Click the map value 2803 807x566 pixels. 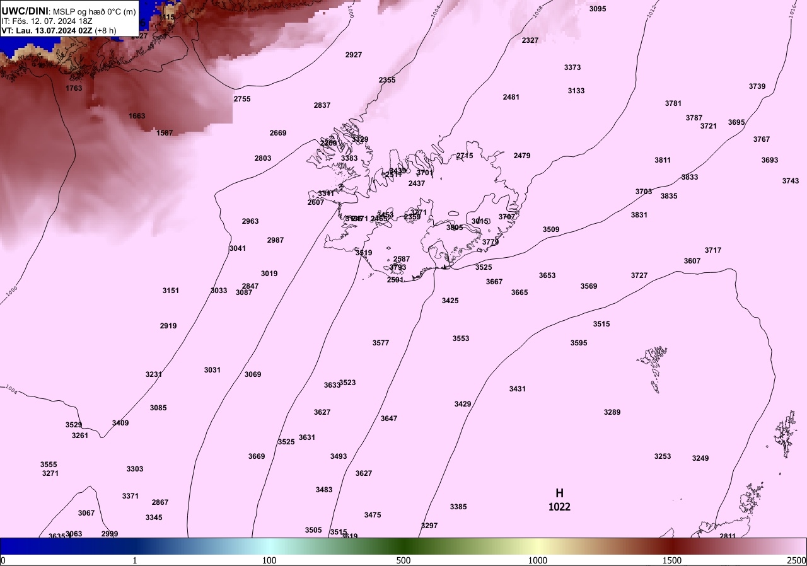[263, 158]
